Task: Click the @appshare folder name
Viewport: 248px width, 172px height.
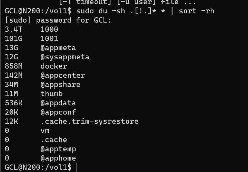Action: (x=60, y=85)
